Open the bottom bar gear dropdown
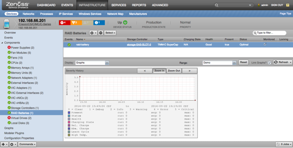Screen dimensions: 293x148 [x=13, y=144]
